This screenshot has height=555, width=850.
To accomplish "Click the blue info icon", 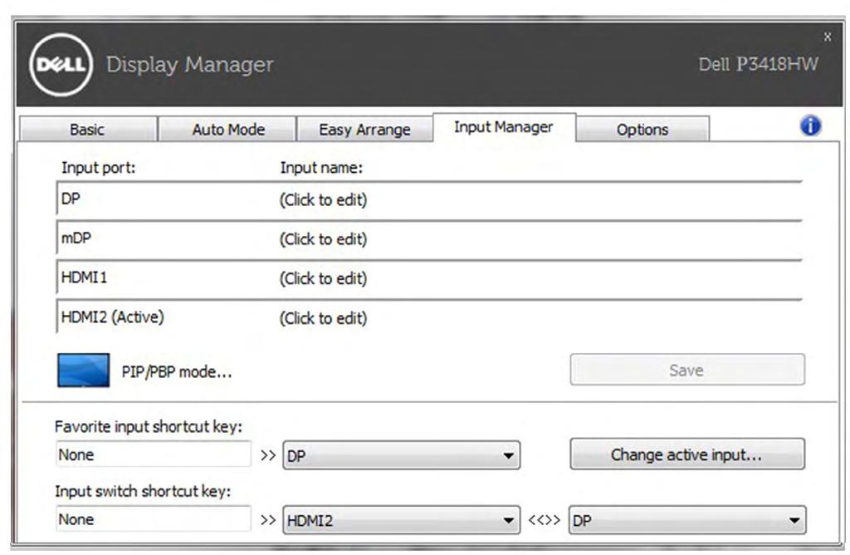I will [810, 126].
